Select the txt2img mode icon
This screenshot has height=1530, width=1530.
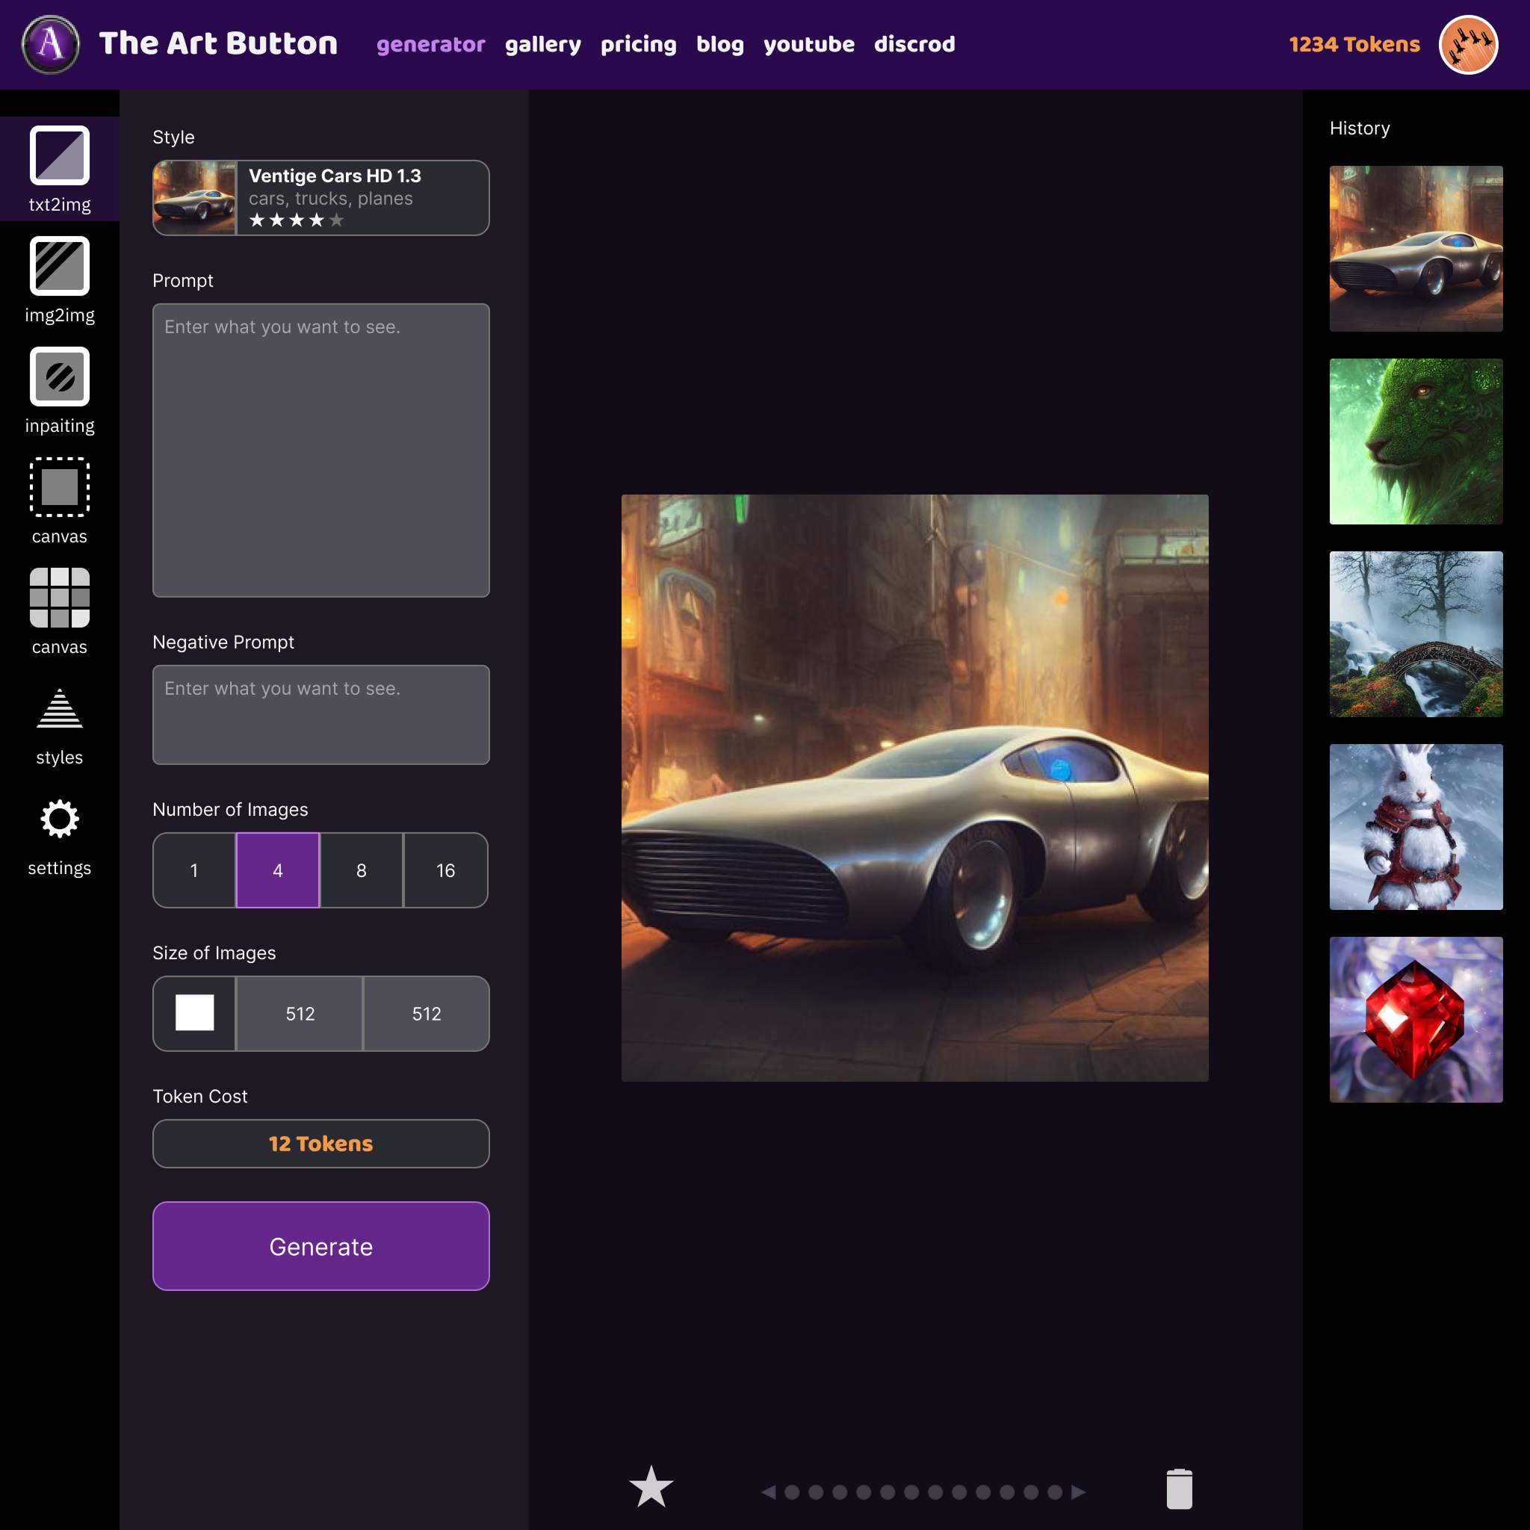60,155
